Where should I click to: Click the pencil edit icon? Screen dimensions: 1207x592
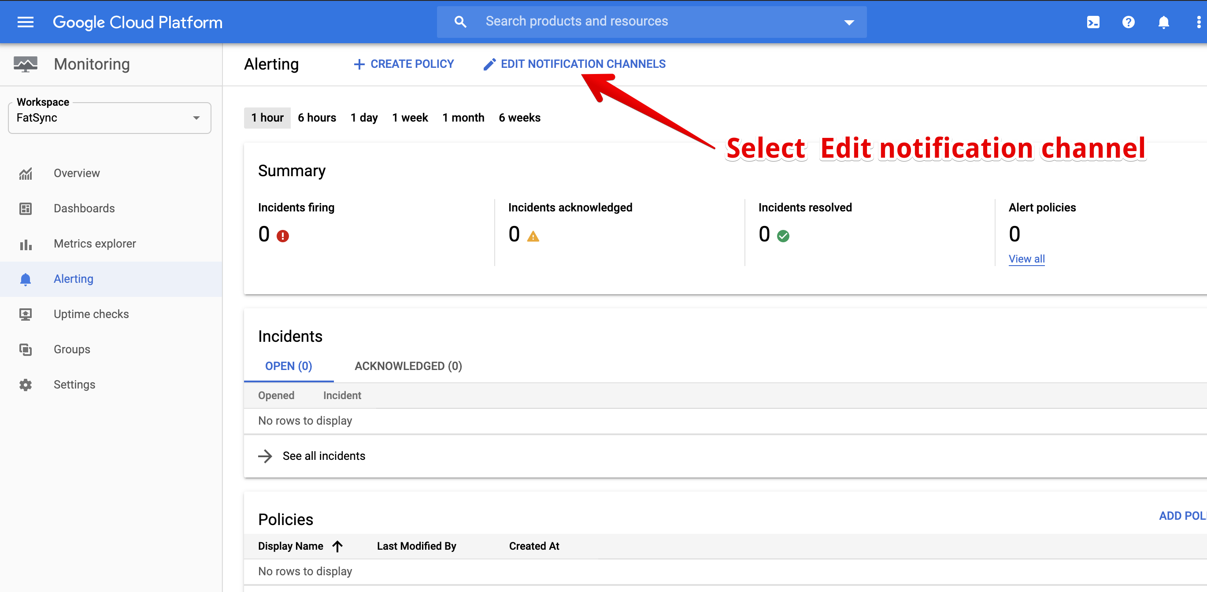489,64
